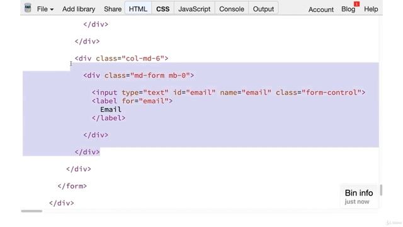Click the JS Bin logo icon
403x227 pixels.
coord(28,8)
